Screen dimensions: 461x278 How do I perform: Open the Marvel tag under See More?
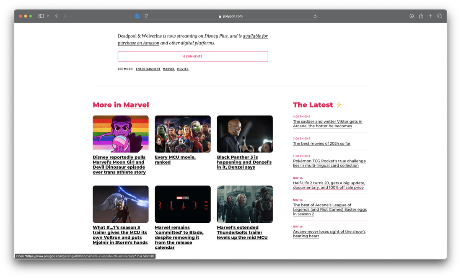click(x=169, y=69)
